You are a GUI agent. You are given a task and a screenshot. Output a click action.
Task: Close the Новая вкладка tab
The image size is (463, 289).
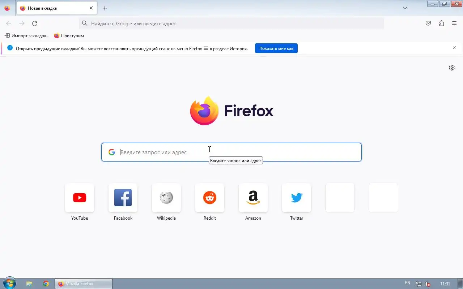click(x=91, y=8)
